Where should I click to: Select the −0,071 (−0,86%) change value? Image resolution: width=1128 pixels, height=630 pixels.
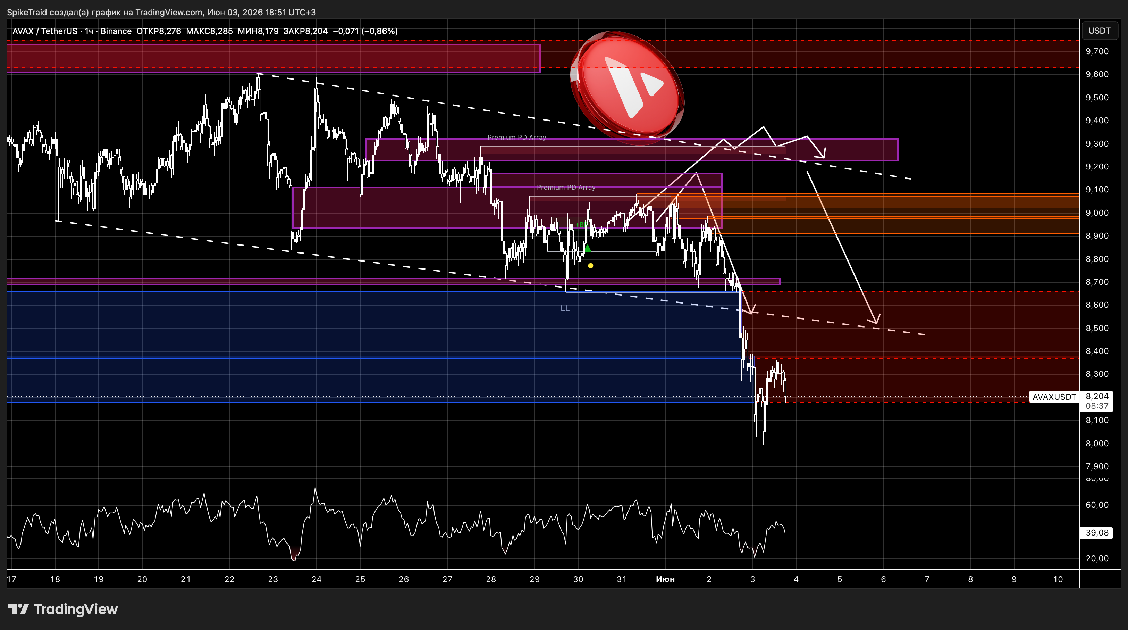pyautogui.click(x=365, y=31)
